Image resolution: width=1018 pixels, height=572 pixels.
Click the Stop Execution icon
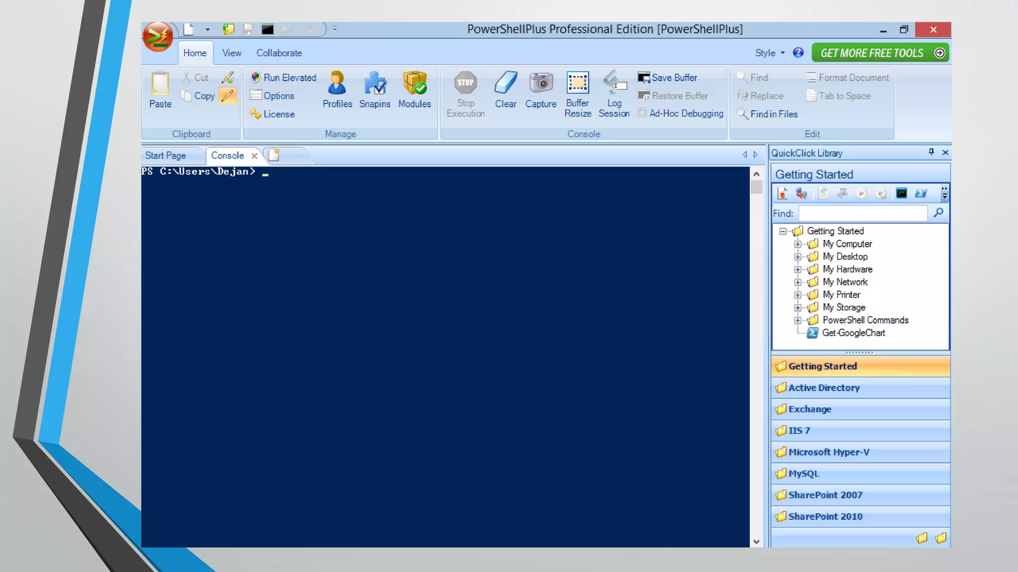(x=465, y=83)
